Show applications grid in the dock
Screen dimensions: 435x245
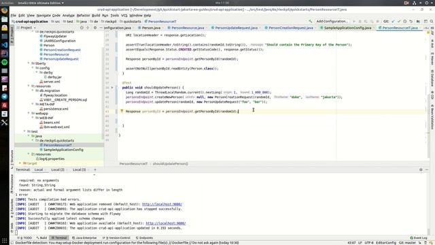pyautogui.click(x=5, y=240)
